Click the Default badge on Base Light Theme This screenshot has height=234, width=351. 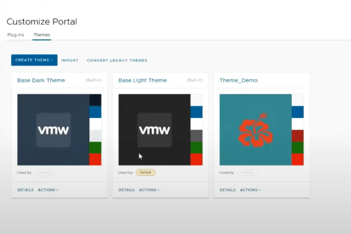click(145, 172)
